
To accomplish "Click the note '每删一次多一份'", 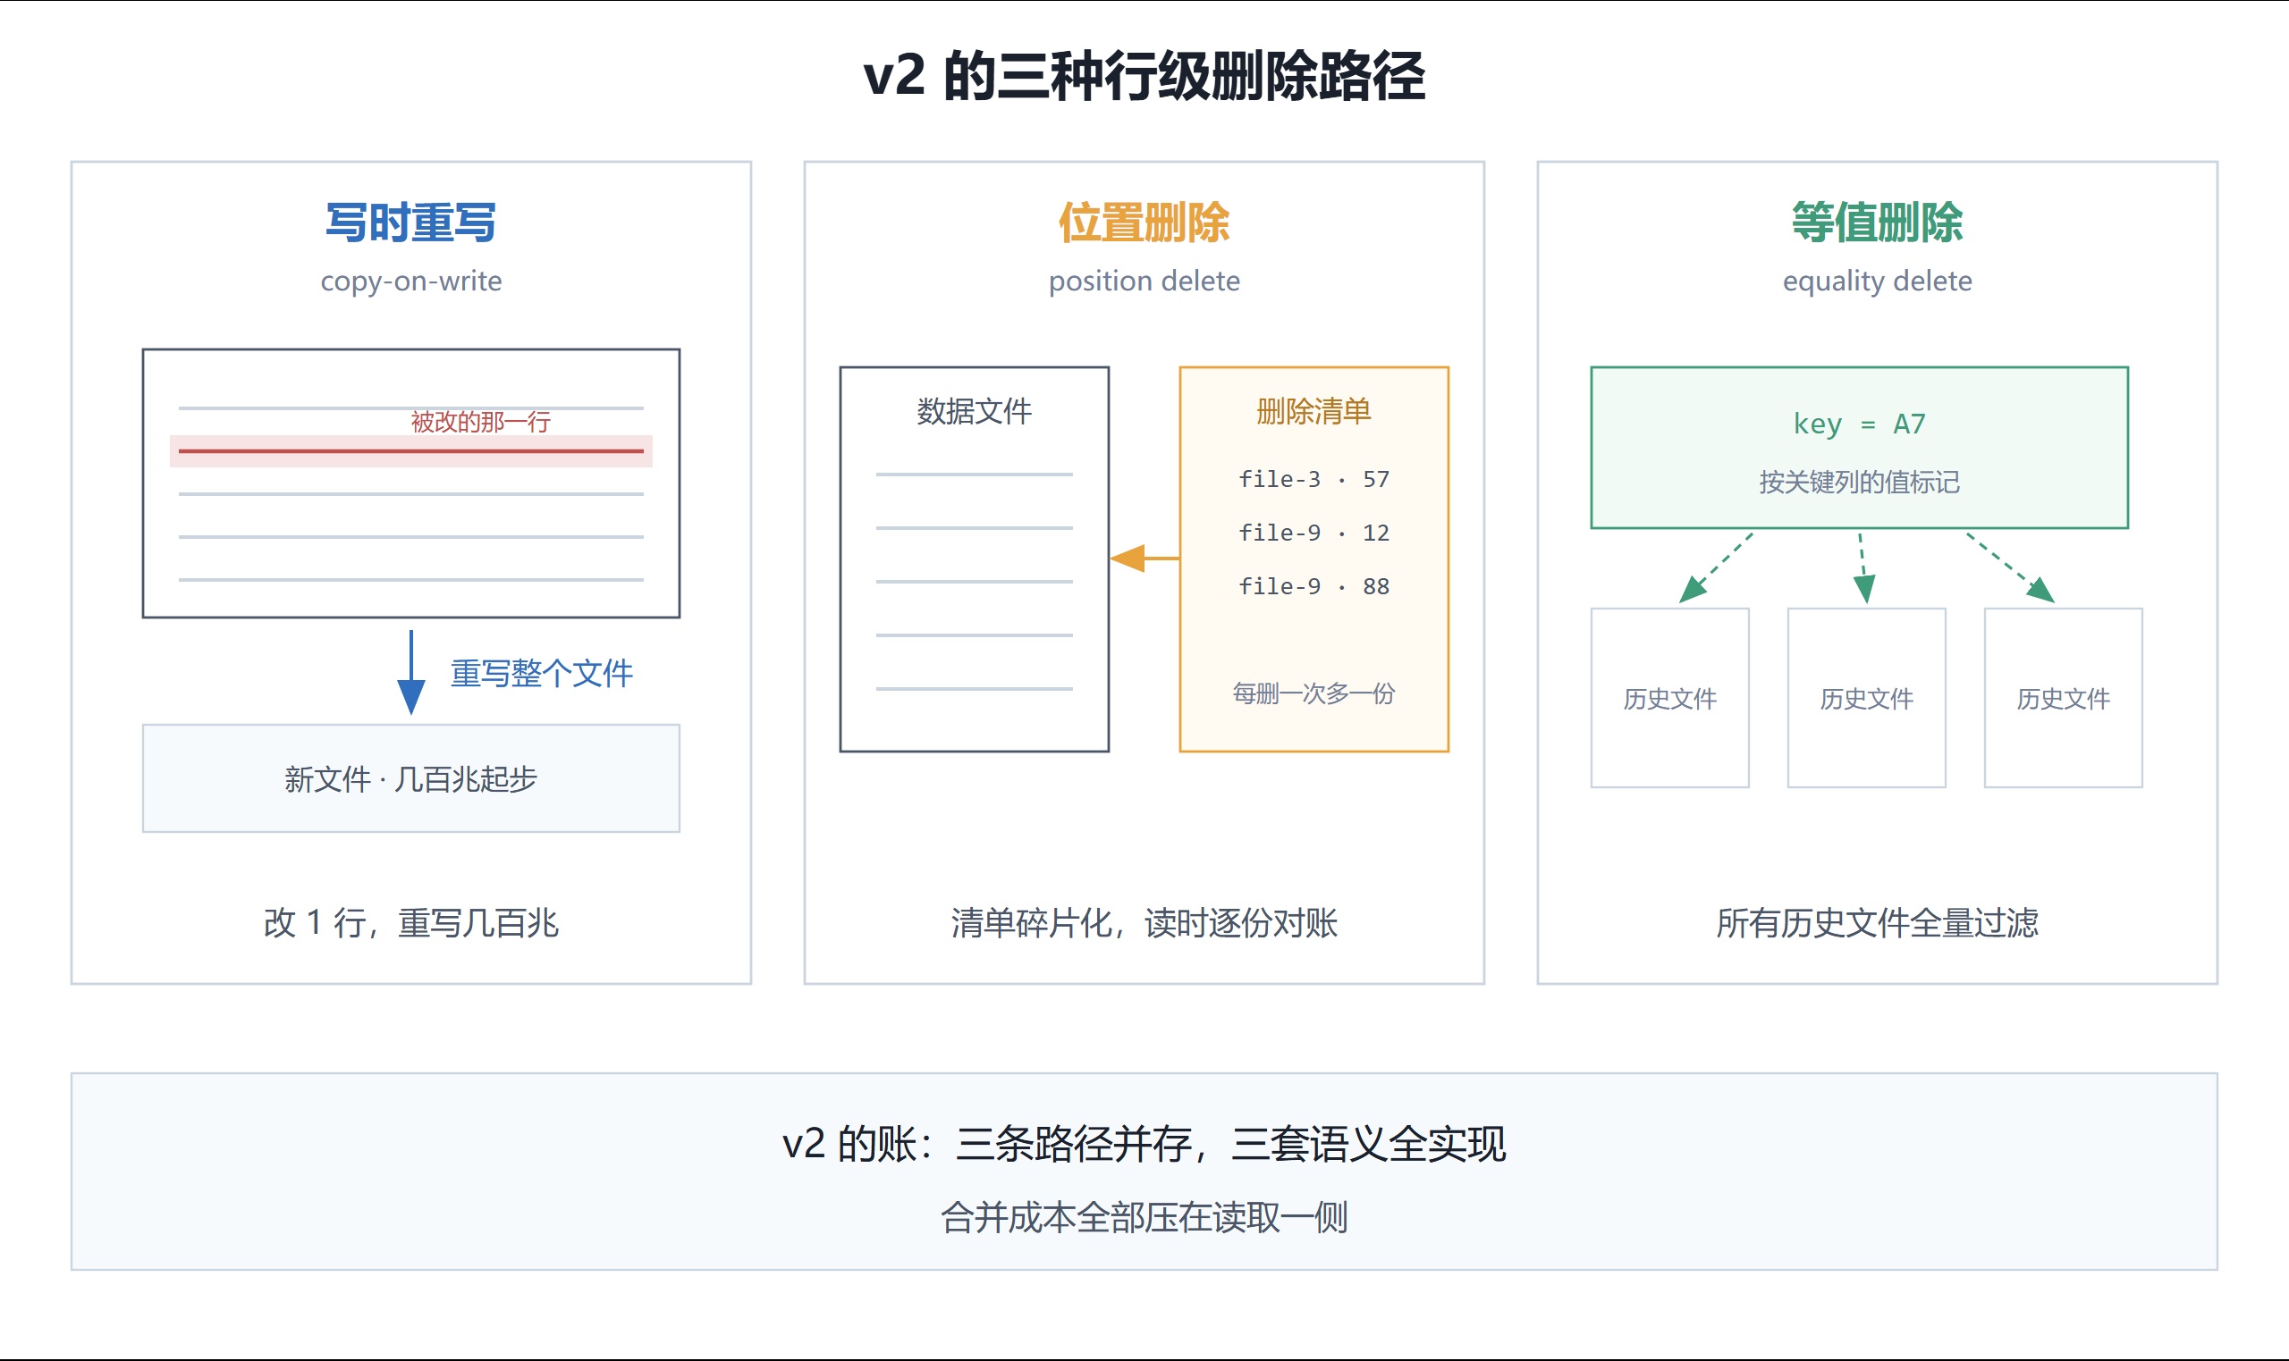I will pyautogui.click(x=1313, y=693).
